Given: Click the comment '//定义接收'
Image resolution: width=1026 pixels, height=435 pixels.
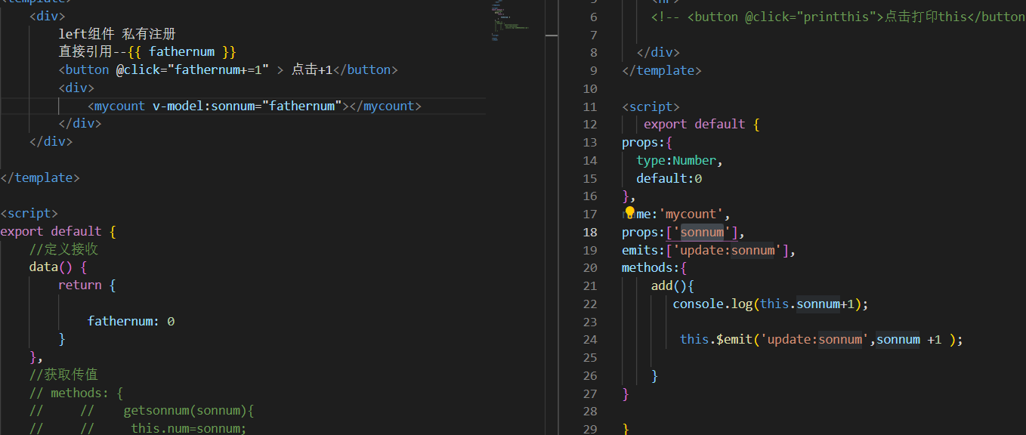Looking at the screenshot, I should point(63,249).
